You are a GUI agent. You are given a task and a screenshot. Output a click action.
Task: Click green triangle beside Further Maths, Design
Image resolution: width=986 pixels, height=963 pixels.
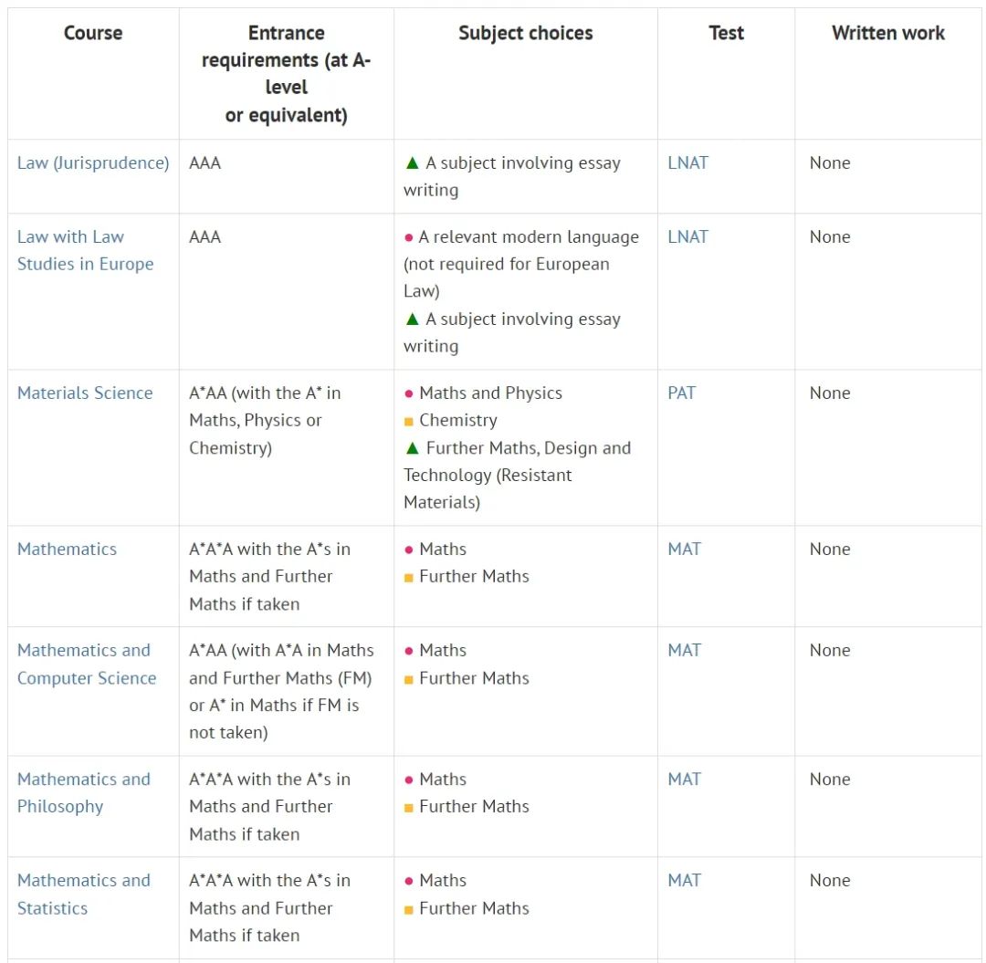pos(413,448)
